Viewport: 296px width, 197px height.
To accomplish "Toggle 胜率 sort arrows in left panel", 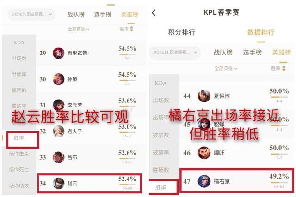I will 131,29.
